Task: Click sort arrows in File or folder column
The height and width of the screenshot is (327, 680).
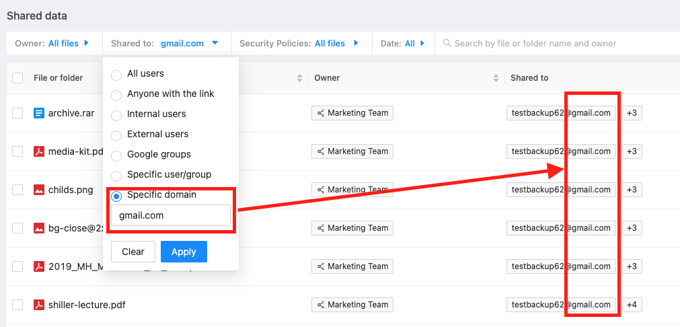Action: [299, 78]
